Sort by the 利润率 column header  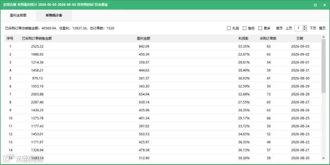click(244, 38)
